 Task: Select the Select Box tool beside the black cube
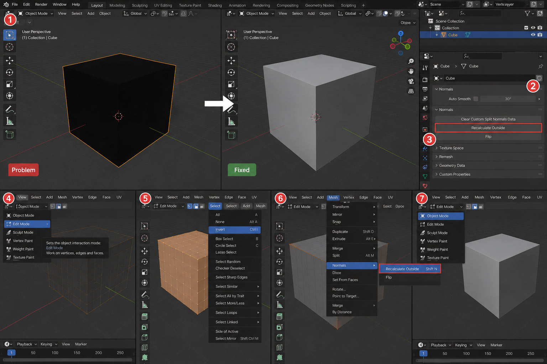pos(10,35)
